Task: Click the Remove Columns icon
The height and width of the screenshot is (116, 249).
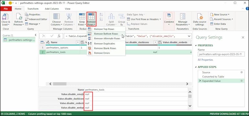Action: [x=69, y=17]
